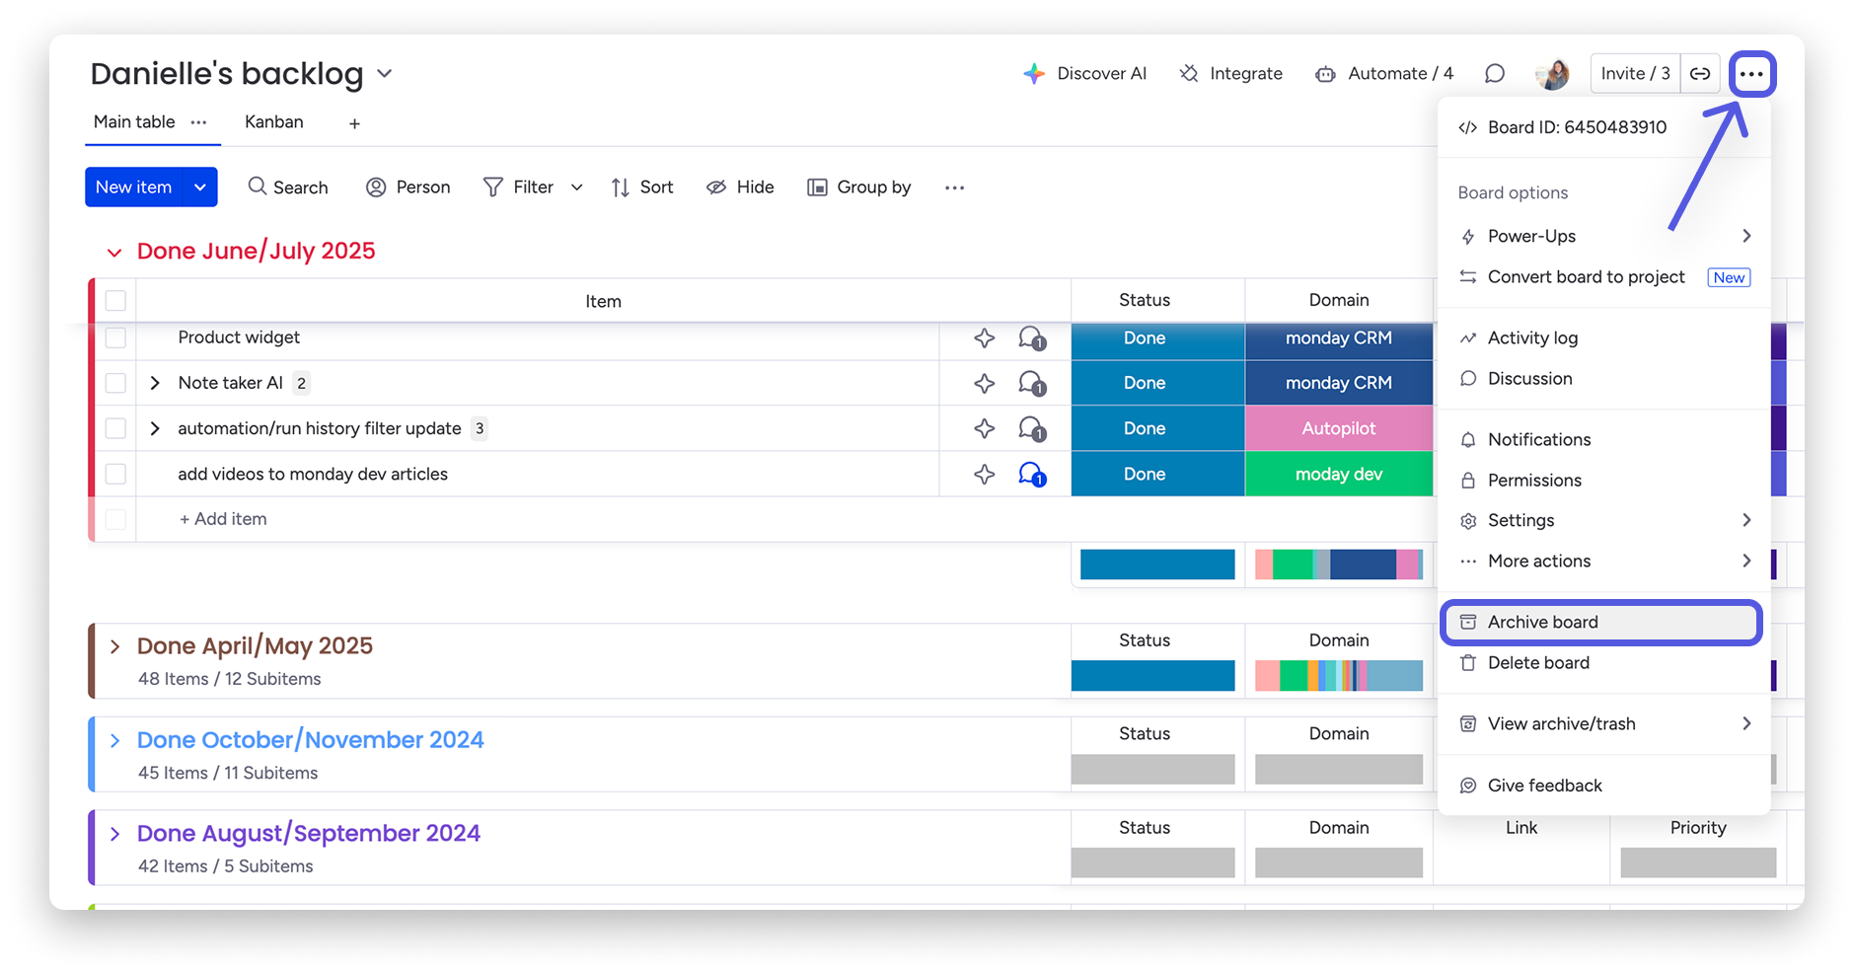Open Main table tab options dots
The height and width of the screenshot is (974, 1854).
tap(198, 122)
